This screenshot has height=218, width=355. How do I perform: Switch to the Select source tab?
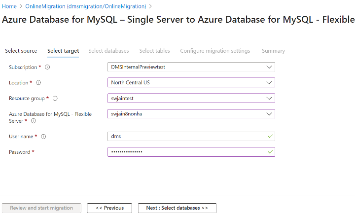(21, 51)
